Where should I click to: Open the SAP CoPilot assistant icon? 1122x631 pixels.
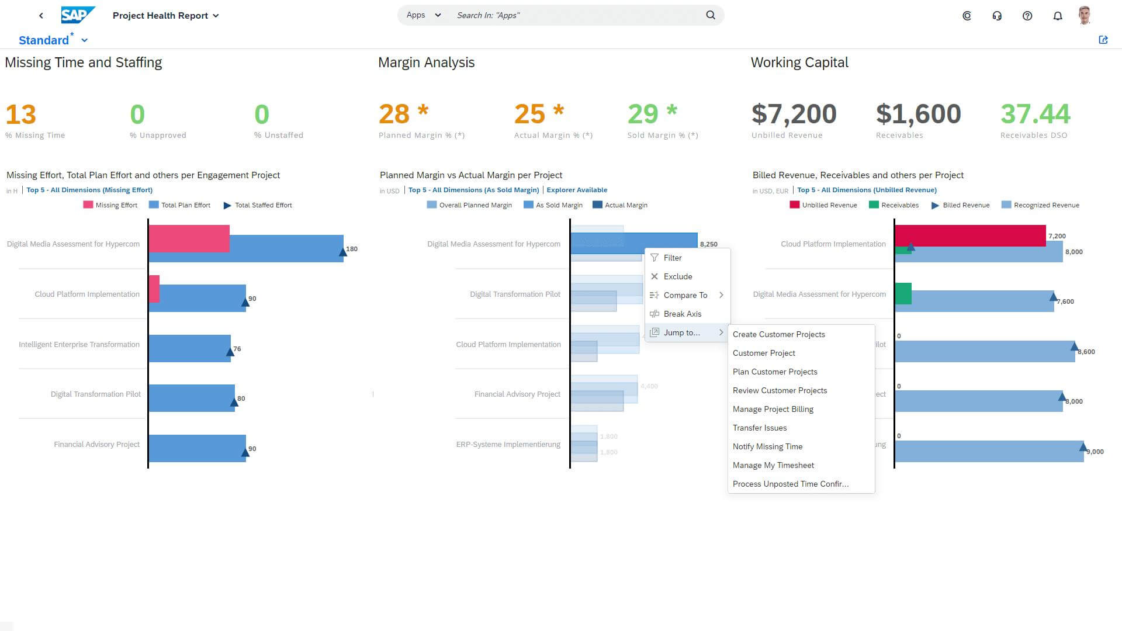coord(967,15)
